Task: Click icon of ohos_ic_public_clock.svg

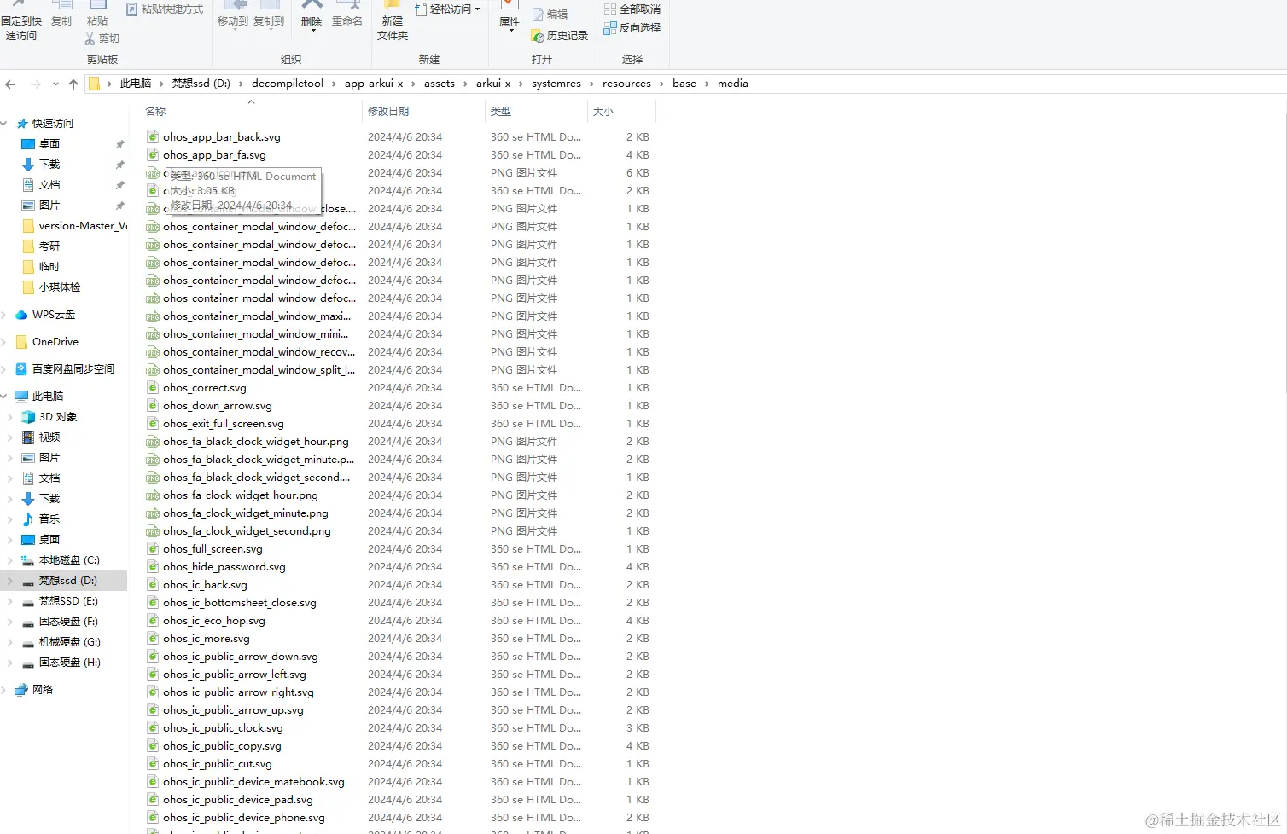Action: coord(153,728)
